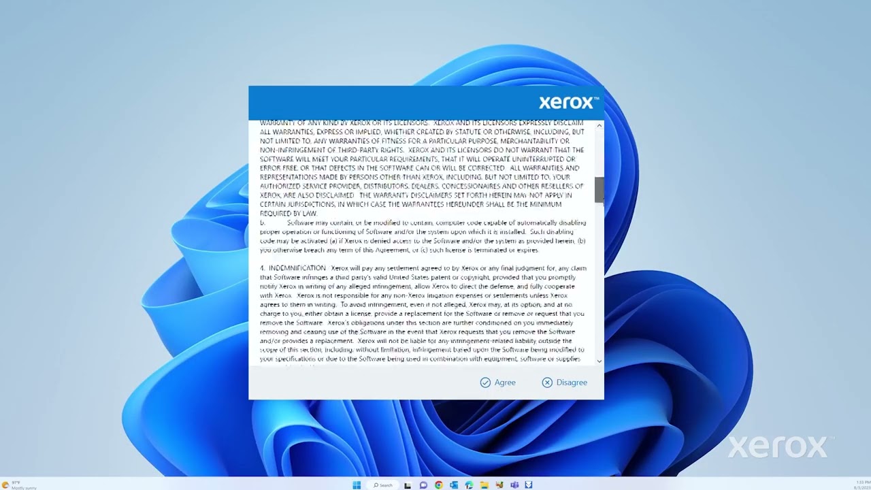Click the '4. INDEMNIFICATION' section heading text
The width and height of the screenshot is (871, 490).
coord(293,268)
